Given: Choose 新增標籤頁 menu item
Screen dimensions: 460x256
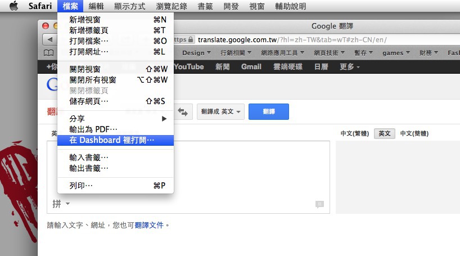Looking at the screenshot, I should (x=116, y=30).
